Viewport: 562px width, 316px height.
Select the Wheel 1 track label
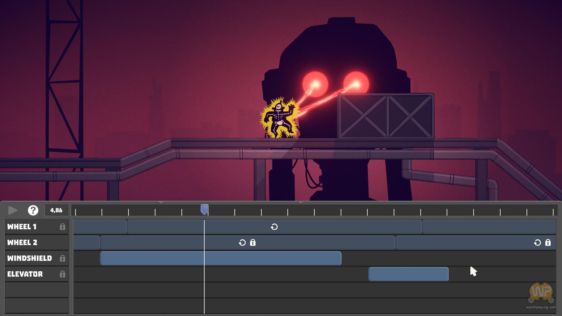coord(22,227)
